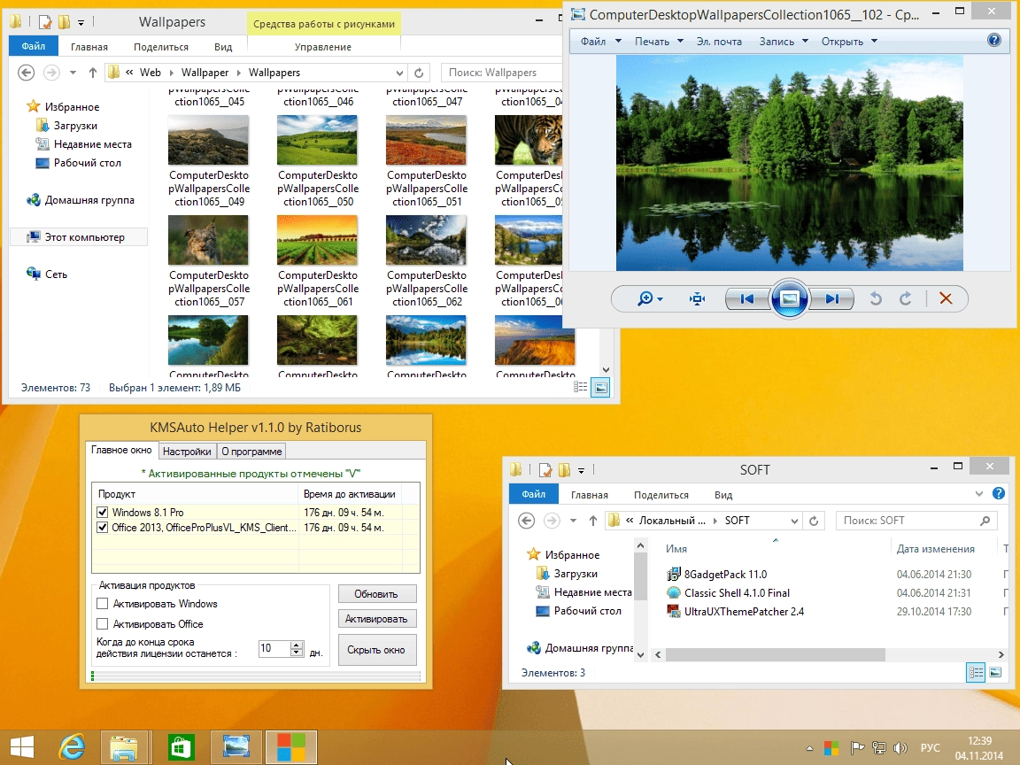Go up one folder in Wallpapers window
The width and height of the screenshot is (1020, 765).
point(92,73)
